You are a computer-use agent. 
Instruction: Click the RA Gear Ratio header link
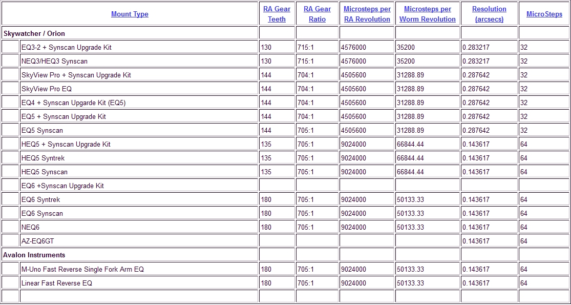pos(317,14)
